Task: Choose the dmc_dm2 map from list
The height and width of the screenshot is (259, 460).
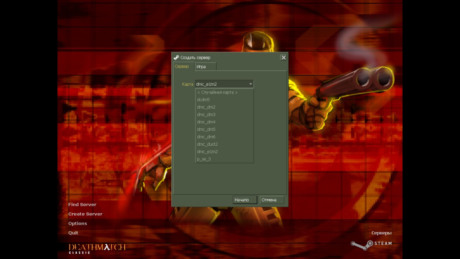Action: [x=225, y=107]
